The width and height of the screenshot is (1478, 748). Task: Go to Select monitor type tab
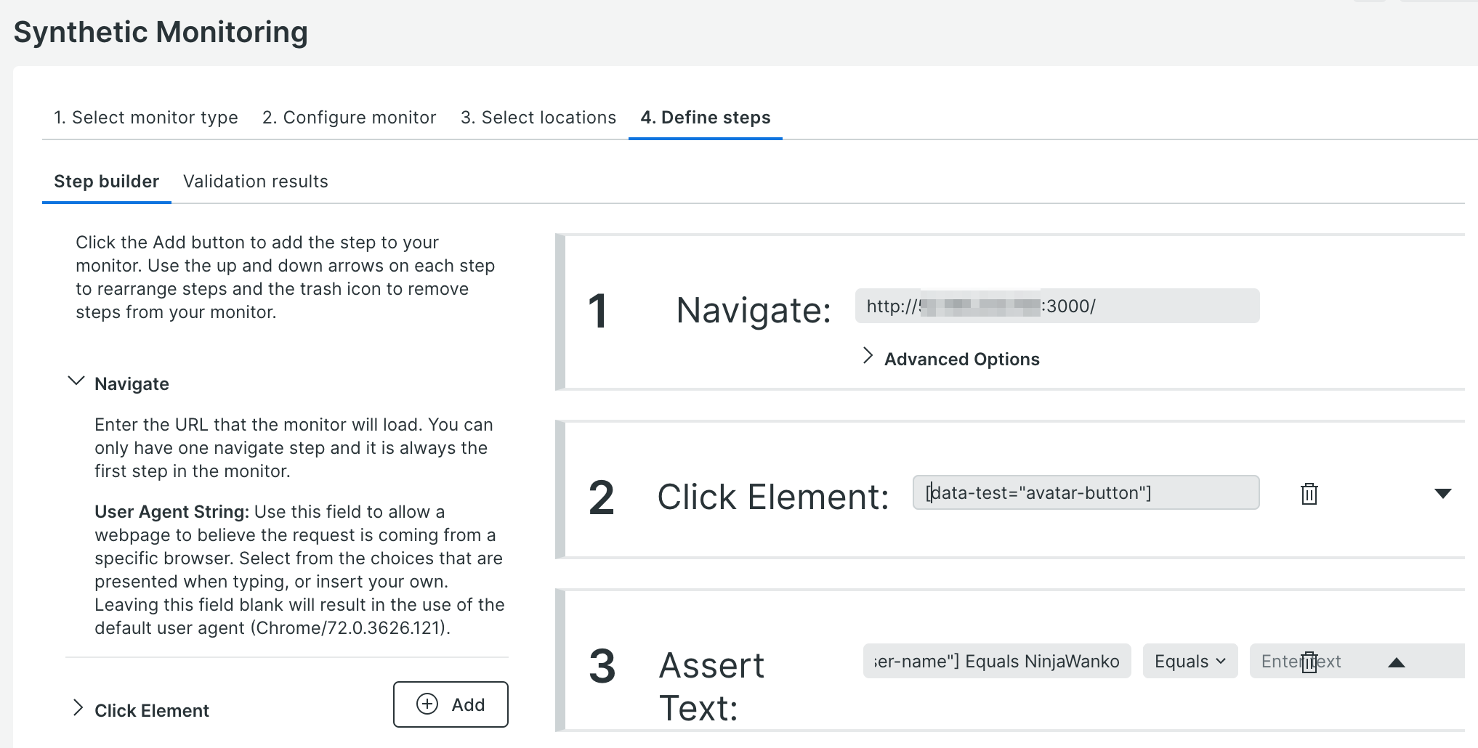pos(146,118)
